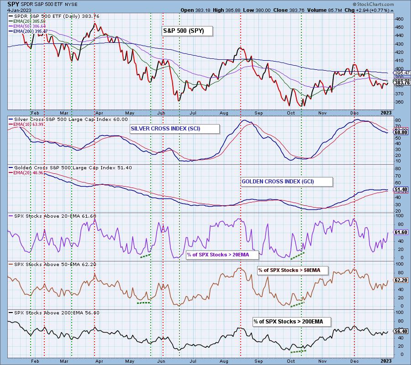Click the StockCharts.com watermark text
This screenshot has height=365, width=411.
pyautogui.click(x=373, y=4)
